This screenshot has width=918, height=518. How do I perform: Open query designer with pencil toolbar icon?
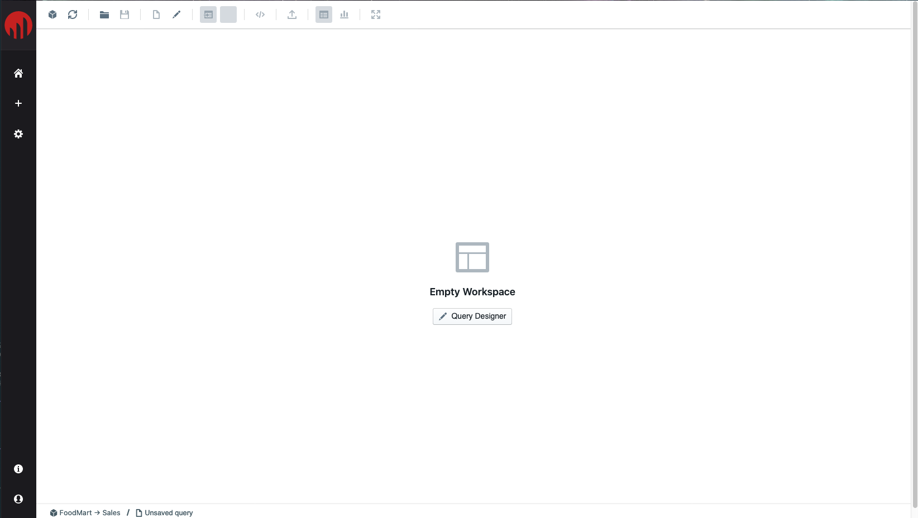[176, 15]
